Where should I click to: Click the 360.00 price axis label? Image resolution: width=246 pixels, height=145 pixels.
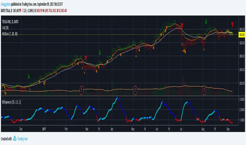pyautogui.click(x=242, y=29)
